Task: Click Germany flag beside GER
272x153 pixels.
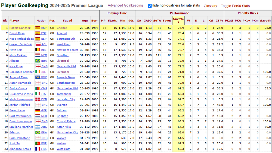Action: tap(38, 110)
